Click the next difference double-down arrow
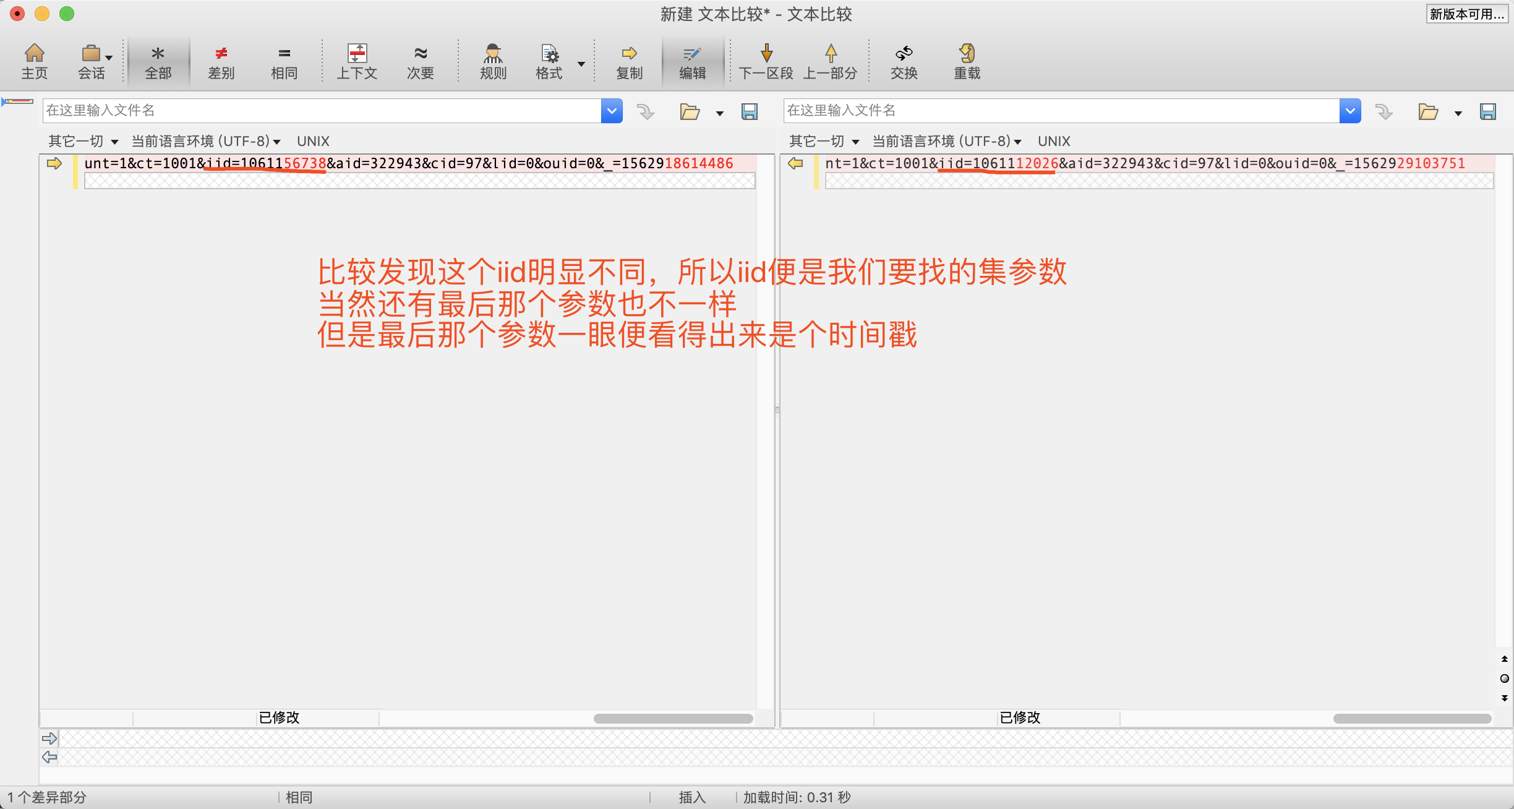The height and width of the screenshot is (809, 1514). (1505, 698)
